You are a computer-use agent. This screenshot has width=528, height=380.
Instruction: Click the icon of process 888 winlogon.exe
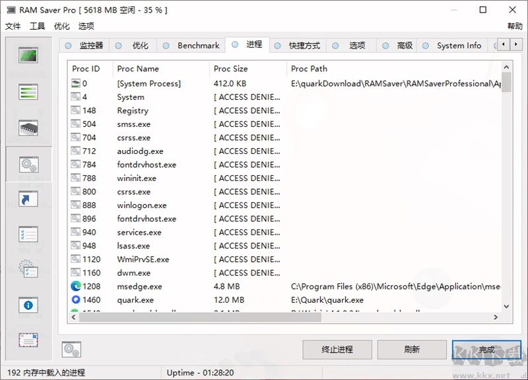click(76, 205)
